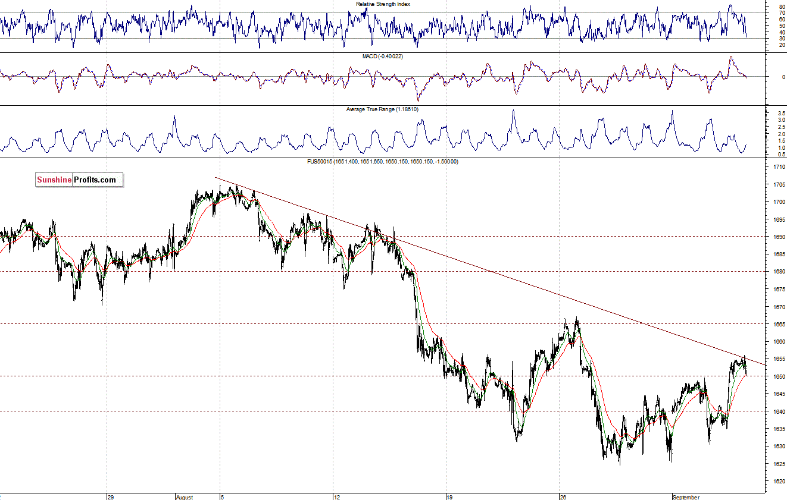Select the Relative Strength Index panel title
The height and width of the screenshot is (500, 787).
[383, 4]
